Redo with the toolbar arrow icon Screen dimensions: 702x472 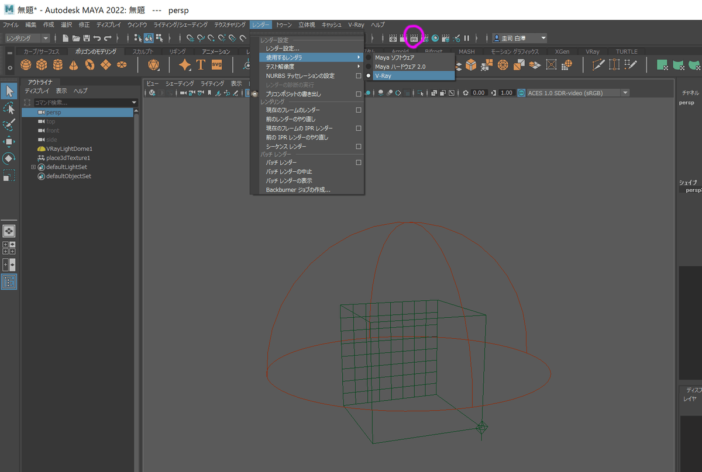click(x=108, y=38)
